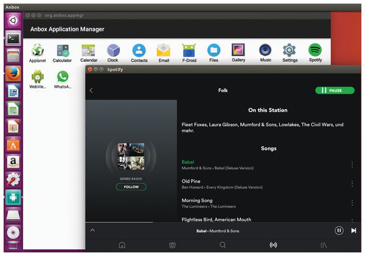Open Ubuntu Software Center in the launcher
The height and width of the screenshot is (256, 365).
(x=13, y=144)
